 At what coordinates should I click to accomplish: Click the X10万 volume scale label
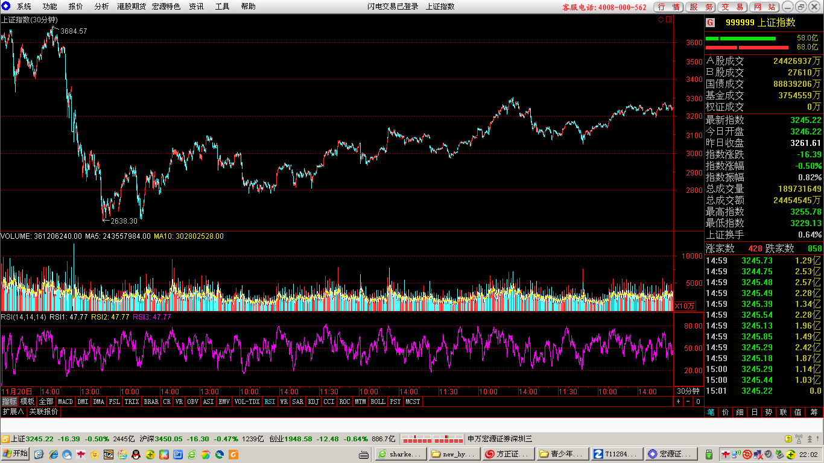tap(685, 306)
